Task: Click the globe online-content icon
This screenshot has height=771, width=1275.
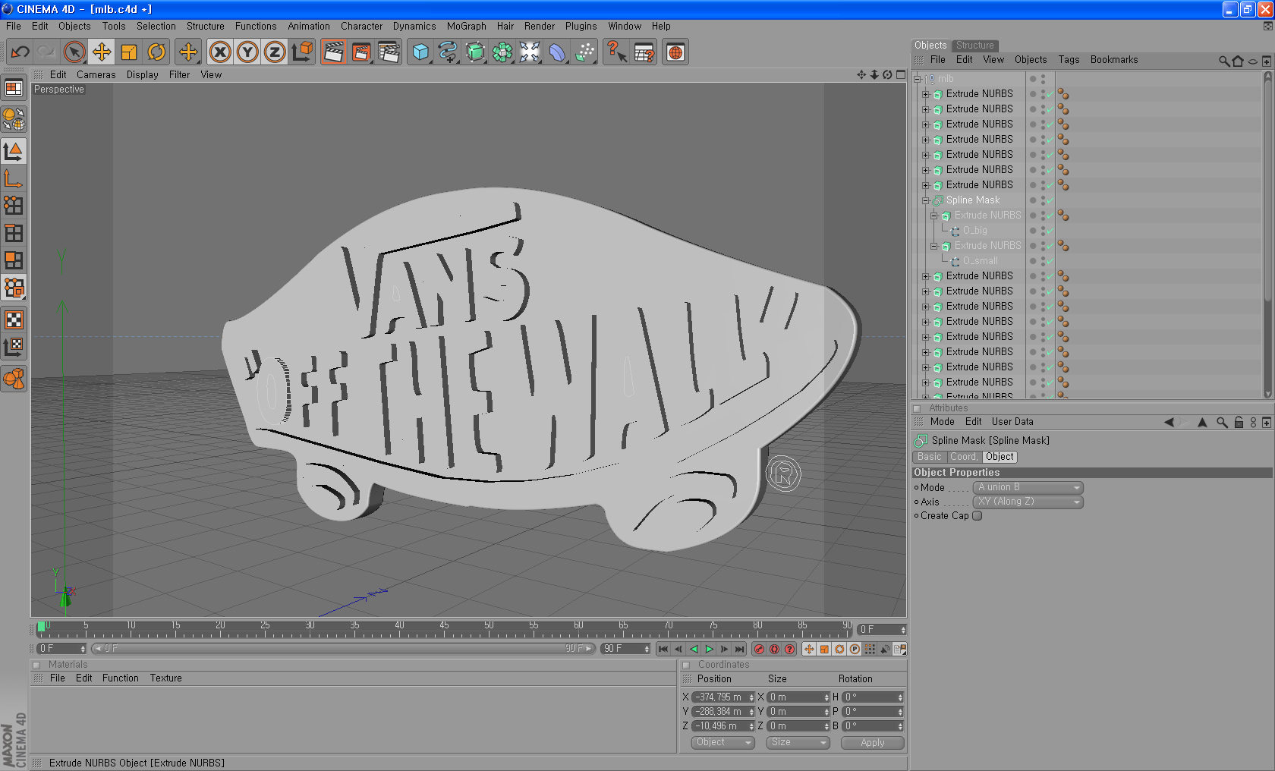Action: [675, 52]
